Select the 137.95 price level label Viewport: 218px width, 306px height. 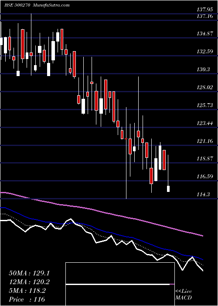204,9
